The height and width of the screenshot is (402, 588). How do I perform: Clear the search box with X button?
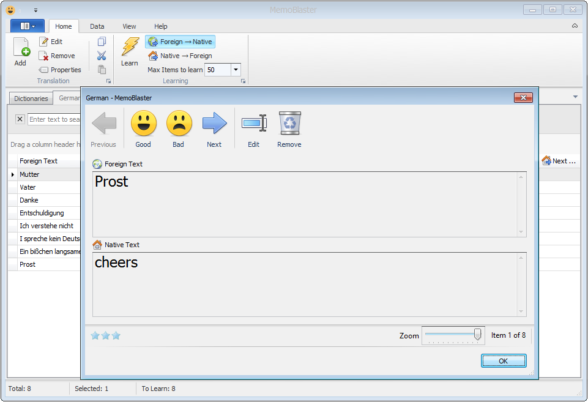pos(20,119)
